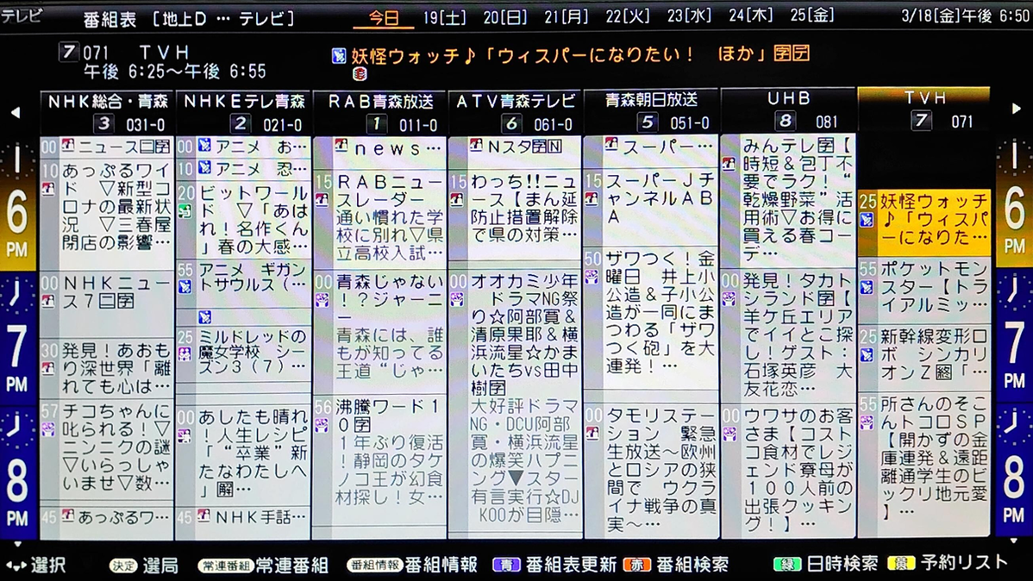Open 番組情報 program info

pos(412,565)
